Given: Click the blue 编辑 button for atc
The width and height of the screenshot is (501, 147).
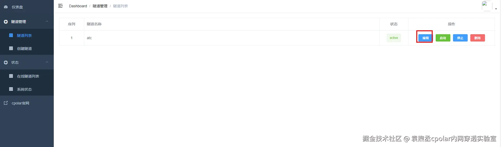Looking at the screenshot, I should [x=425, y=38].
